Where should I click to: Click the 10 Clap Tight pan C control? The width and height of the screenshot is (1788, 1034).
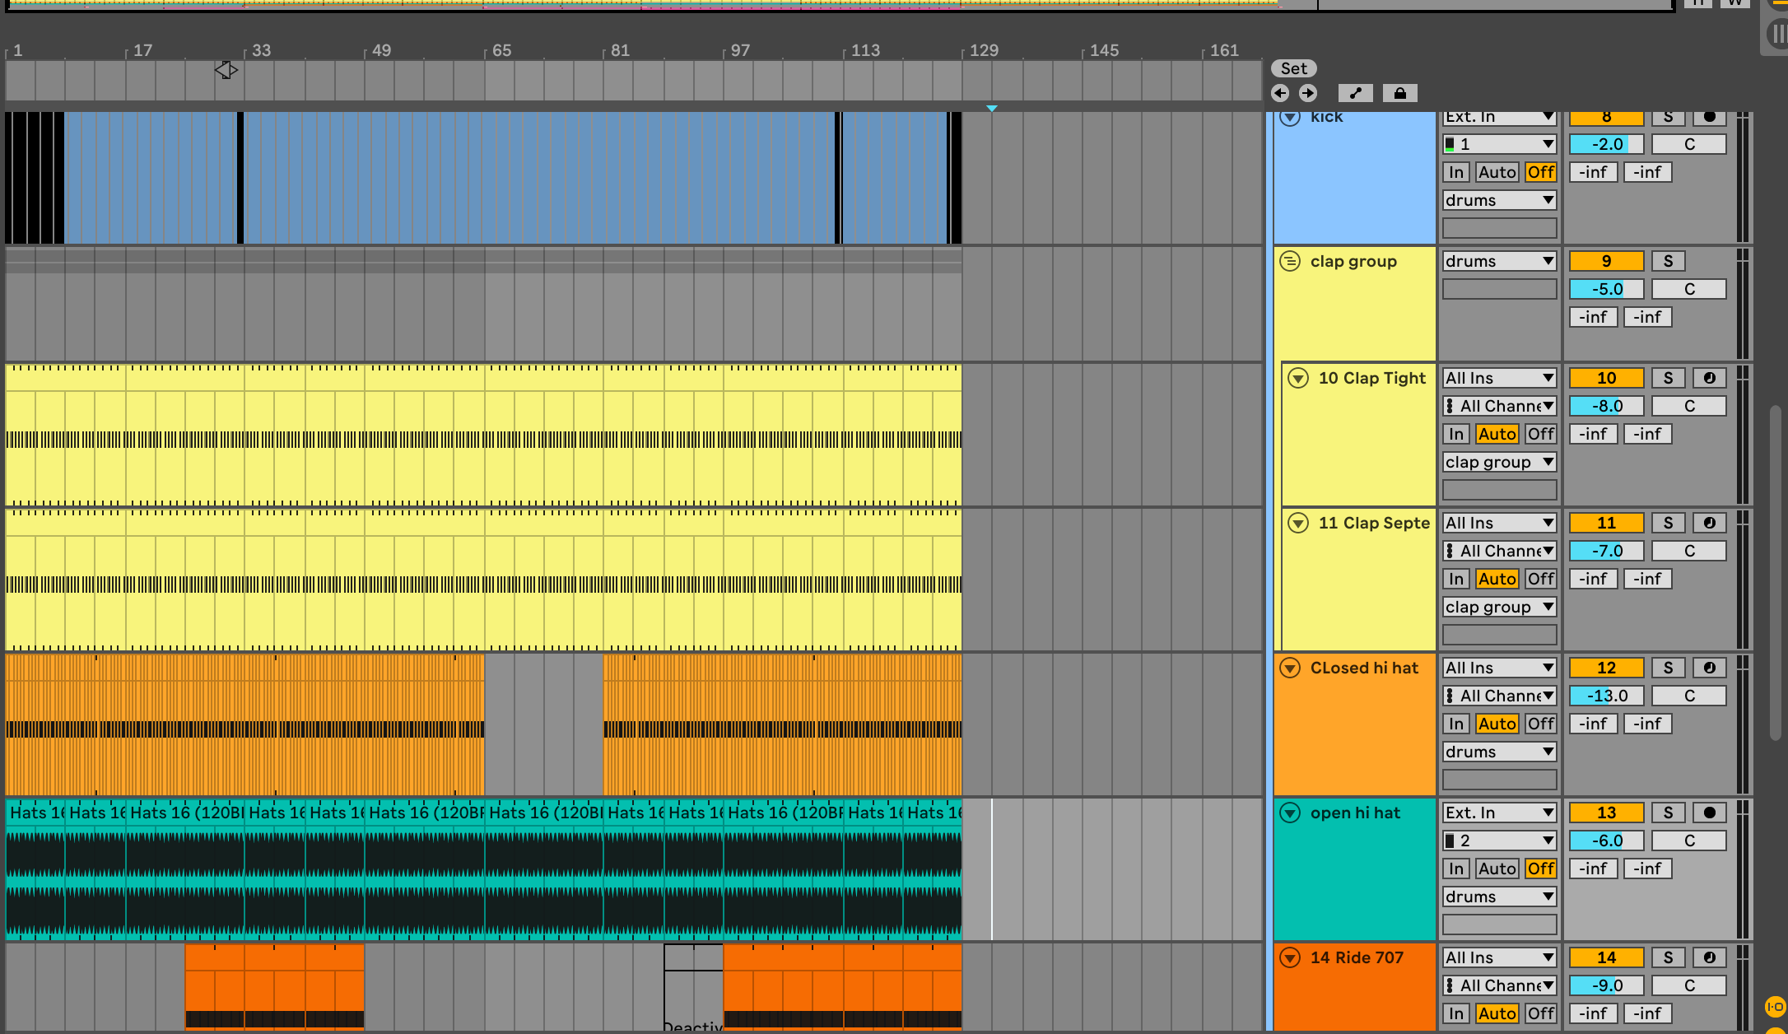tap(1689, 406)
